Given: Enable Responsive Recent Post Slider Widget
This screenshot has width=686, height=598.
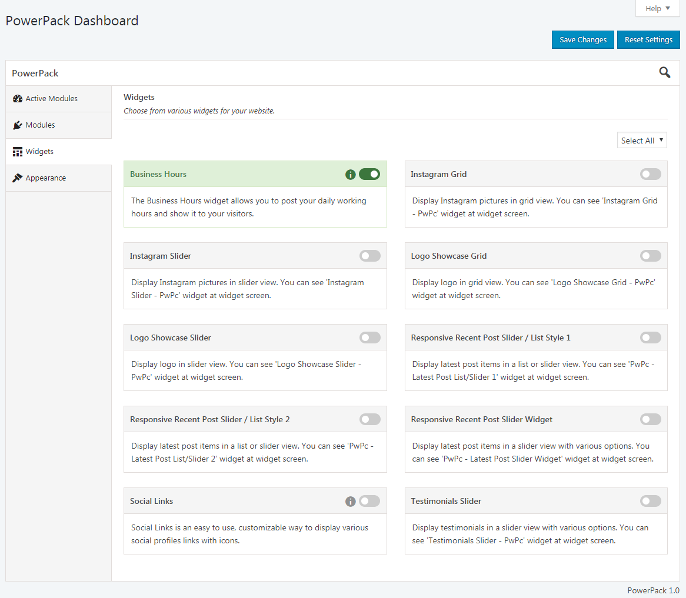Looking at the screenshot, I should click(x=651, y=419).
